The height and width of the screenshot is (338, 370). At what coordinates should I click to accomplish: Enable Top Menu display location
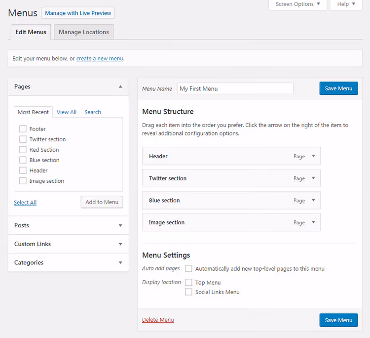[188, 282]
